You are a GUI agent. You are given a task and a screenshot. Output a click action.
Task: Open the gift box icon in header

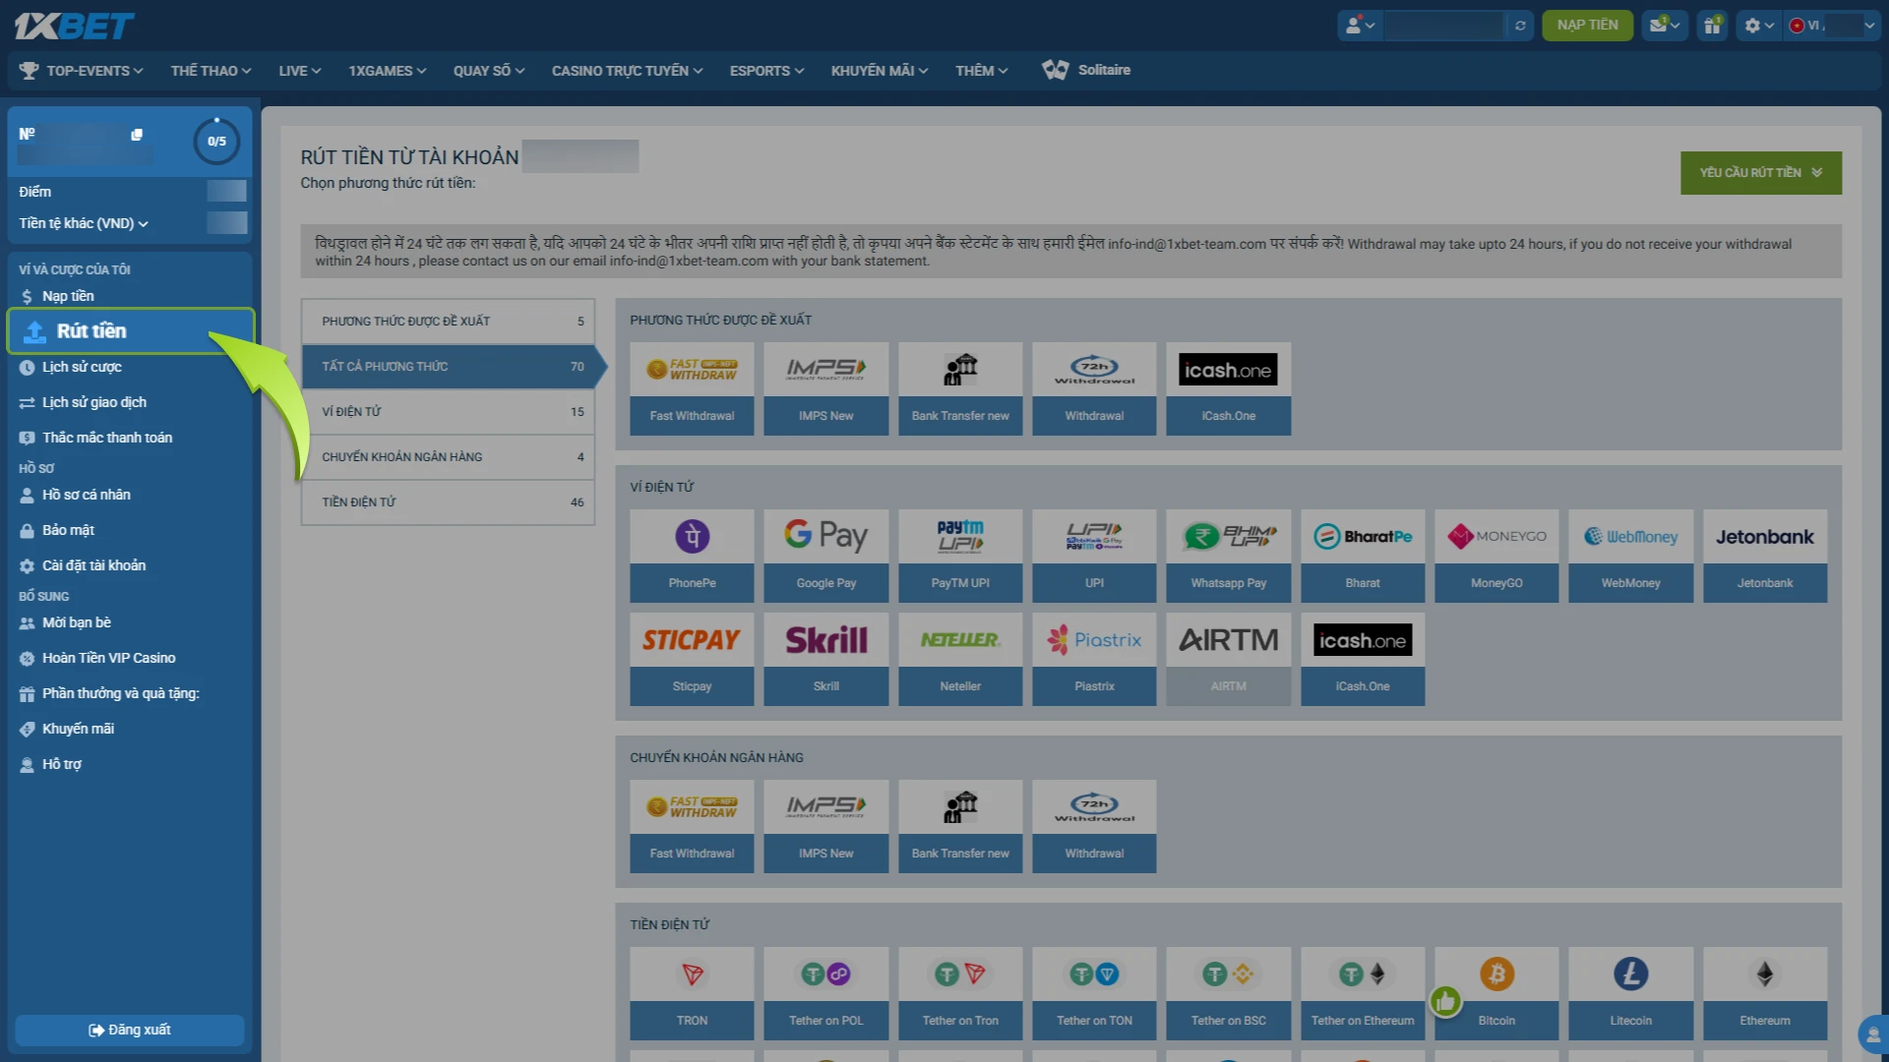1713,26
